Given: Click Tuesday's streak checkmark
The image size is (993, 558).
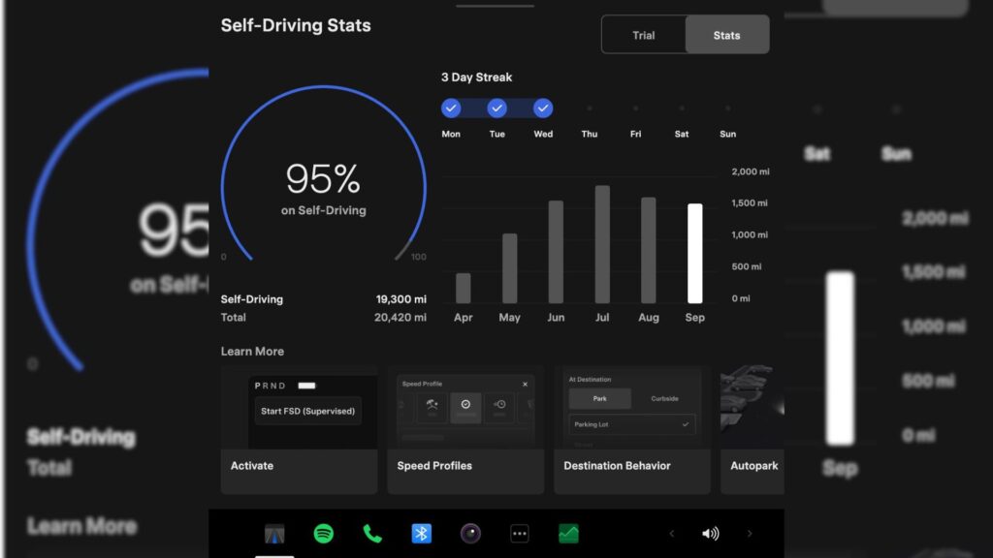Looking at the screenshot, I should click(x=496, y=108).
